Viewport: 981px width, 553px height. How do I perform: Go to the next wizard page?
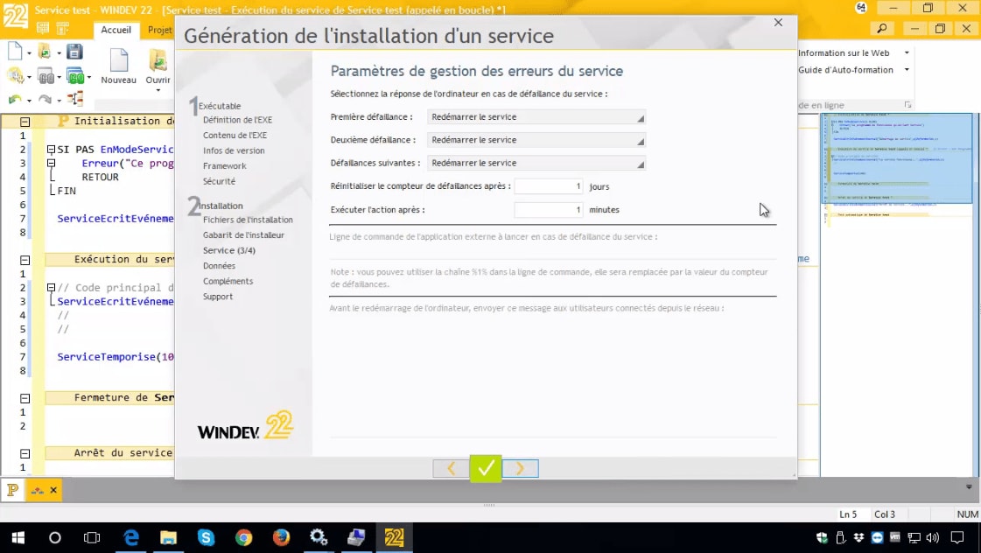(x=520, y=468)
